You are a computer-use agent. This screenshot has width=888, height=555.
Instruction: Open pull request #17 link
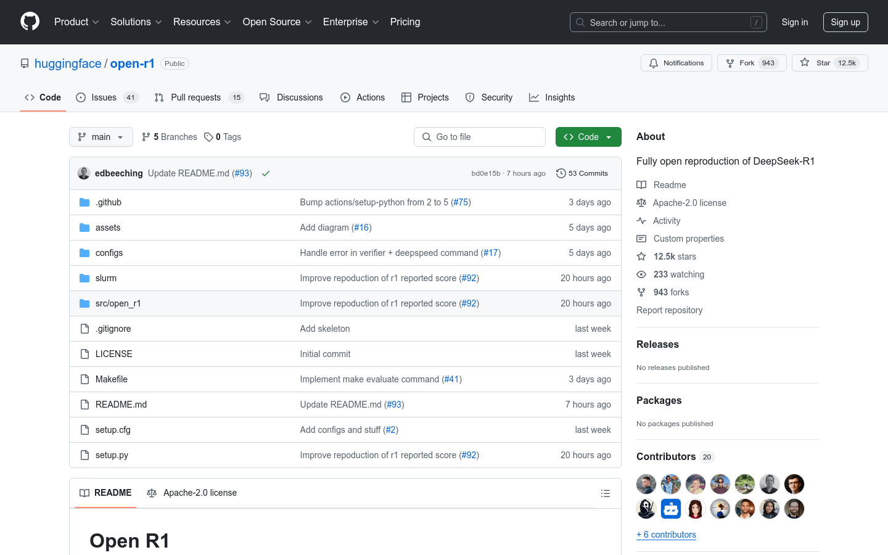tap(491, 253)
